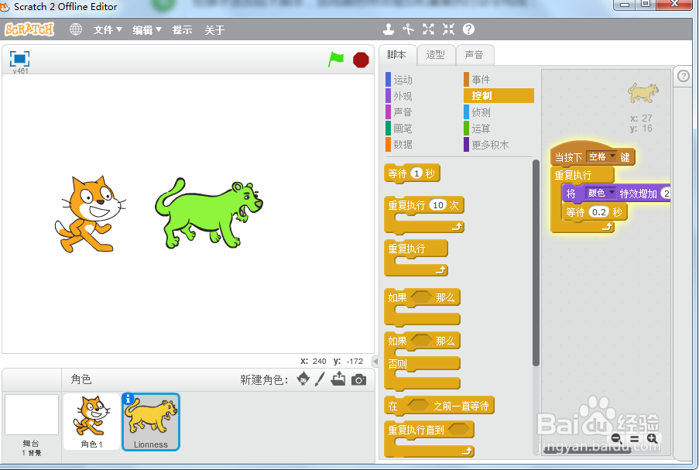Select the 侦测 block category
Image resolution: width=699 pixels, height=470 pixels.
pyautogui.click(x=481, y=112)
